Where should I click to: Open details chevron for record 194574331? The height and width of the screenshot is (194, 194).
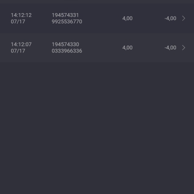183,18
